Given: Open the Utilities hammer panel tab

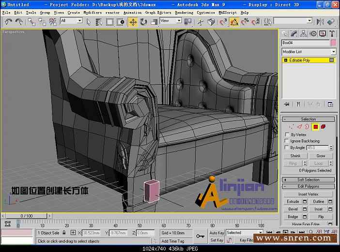Looking at the screenshot, I should (x=332, y=34).
